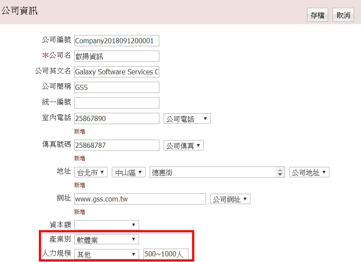Open the 中山區 district dropdown

tap(129, 172)
